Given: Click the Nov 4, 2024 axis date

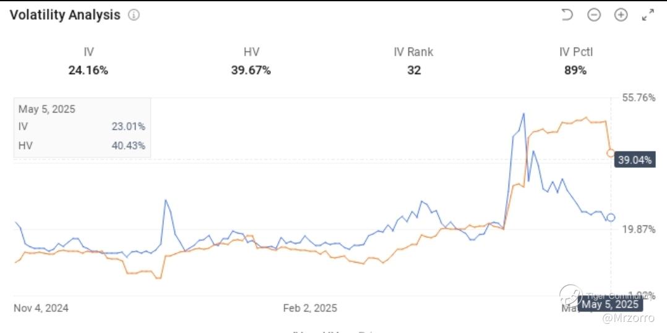Looking at the screenshot, I should (x=41, y=308).
